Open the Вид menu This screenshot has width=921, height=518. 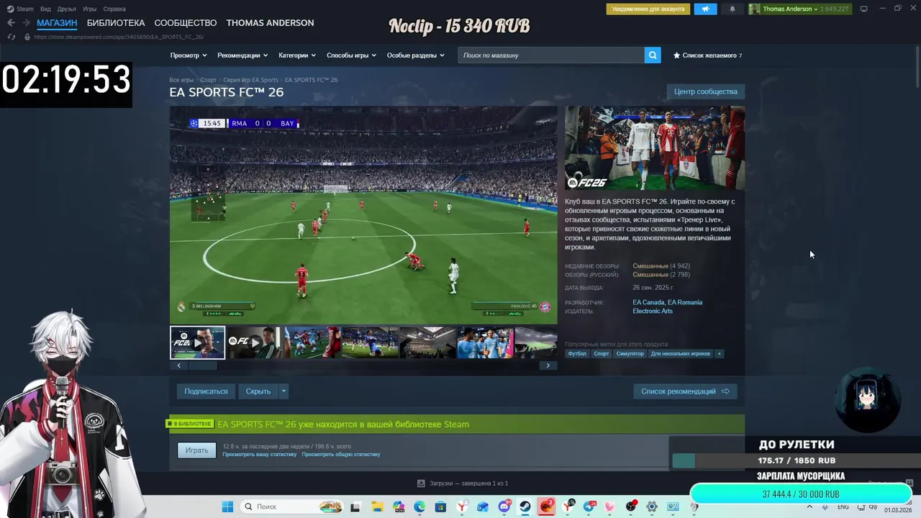[x=45, y=9]
